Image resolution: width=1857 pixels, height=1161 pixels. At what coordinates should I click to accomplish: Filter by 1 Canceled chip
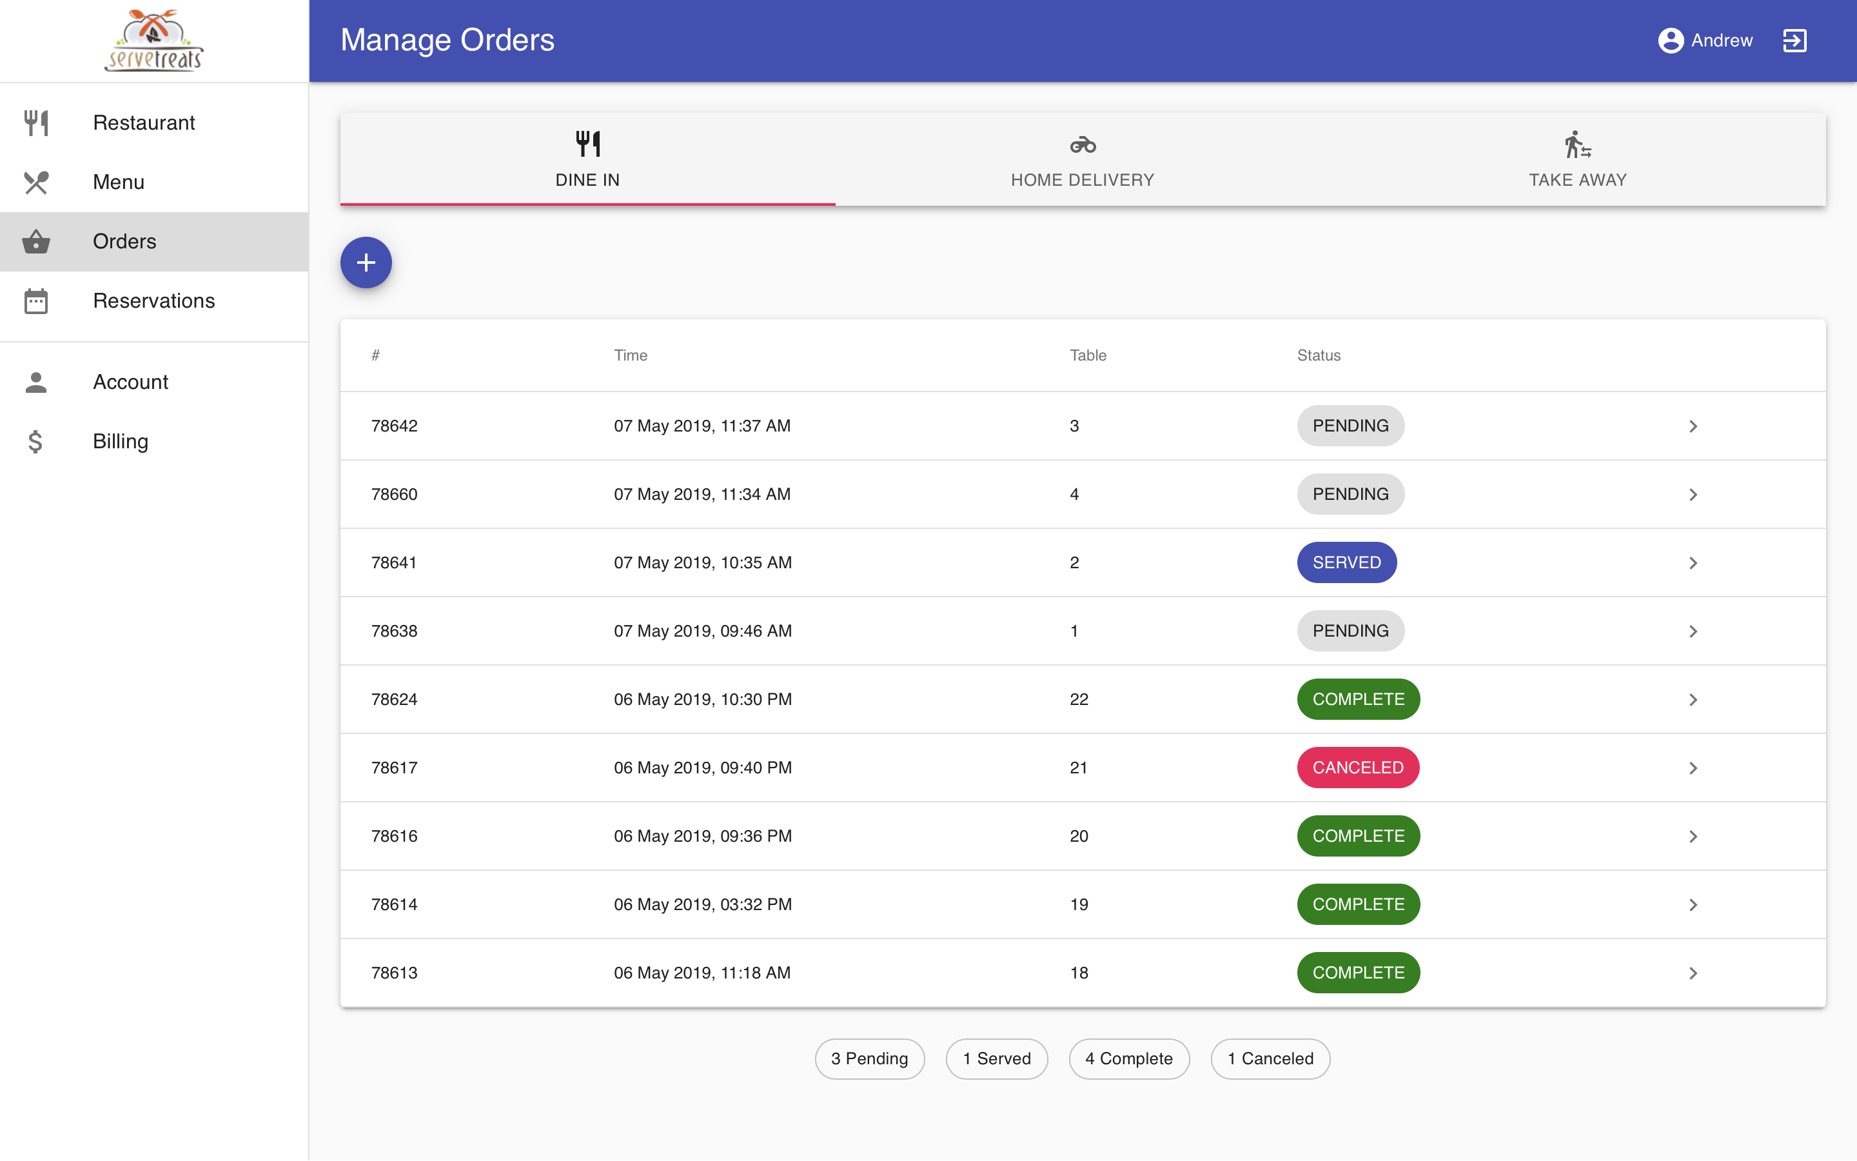pos(1270,1059)
